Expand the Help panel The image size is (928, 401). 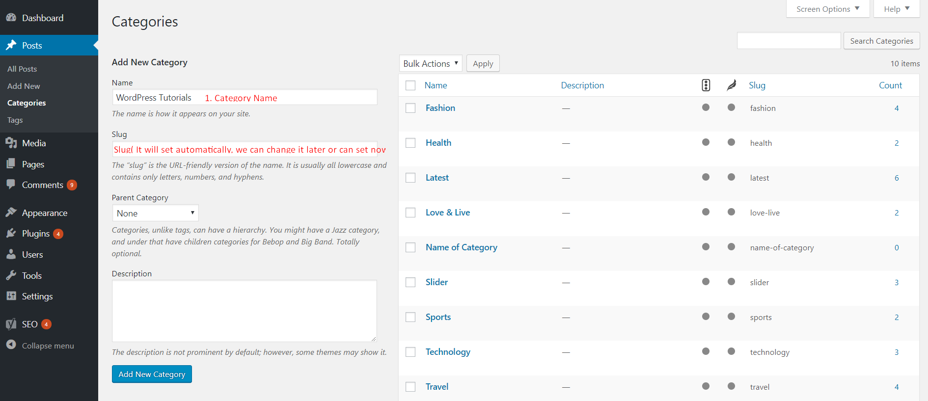[x=897, y=9]
